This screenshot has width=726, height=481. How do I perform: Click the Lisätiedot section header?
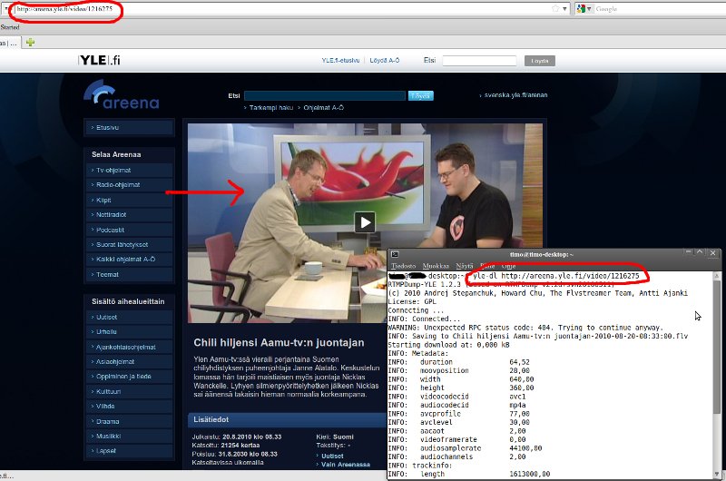tap(287, 419)
